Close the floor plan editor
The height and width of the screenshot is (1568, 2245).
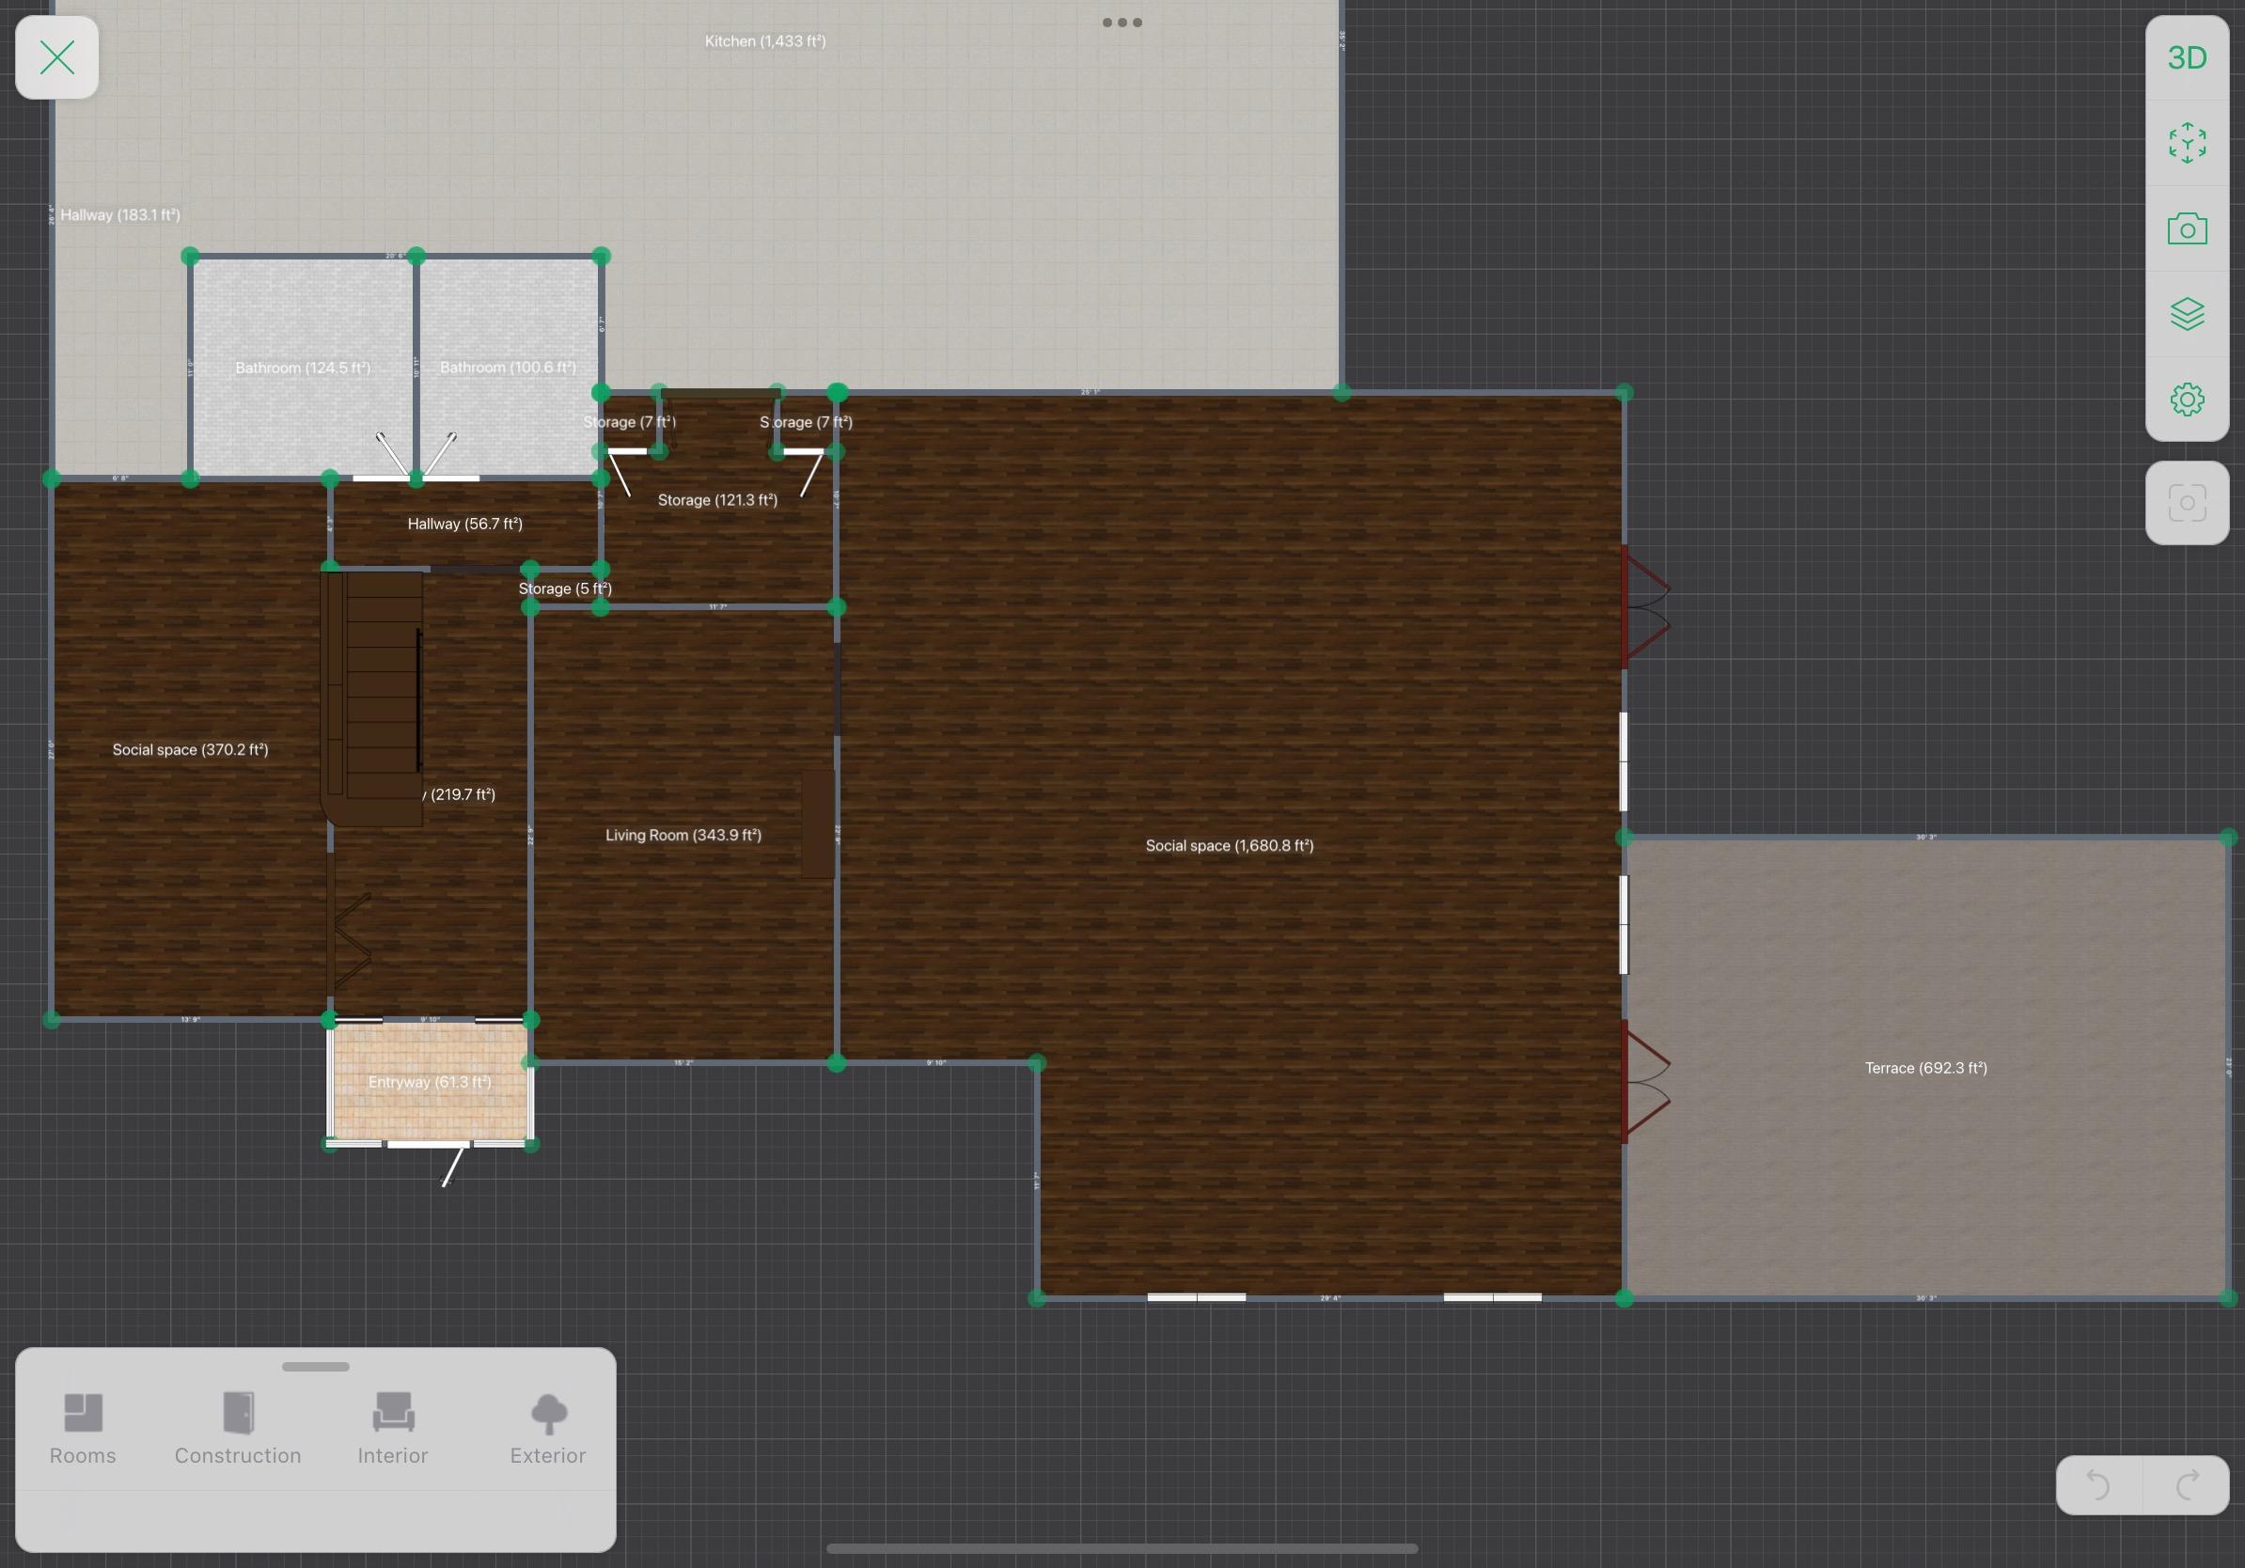tap(56, 57)
